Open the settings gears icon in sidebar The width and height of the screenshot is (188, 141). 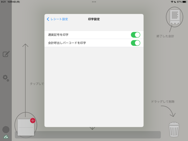point(6,78)
